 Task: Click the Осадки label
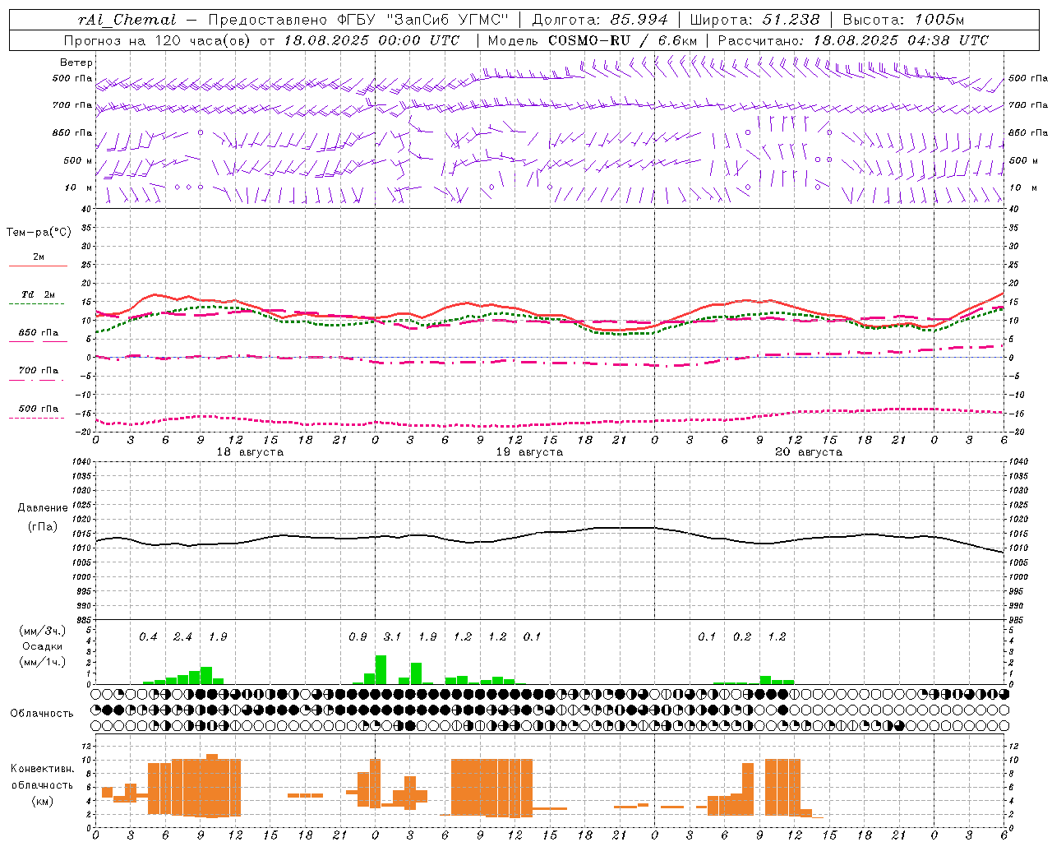(43, 646)
